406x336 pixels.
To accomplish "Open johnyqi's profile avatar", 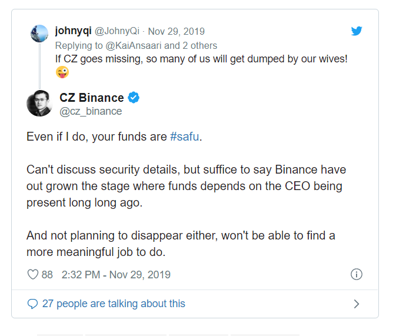I will coord(39,34).
